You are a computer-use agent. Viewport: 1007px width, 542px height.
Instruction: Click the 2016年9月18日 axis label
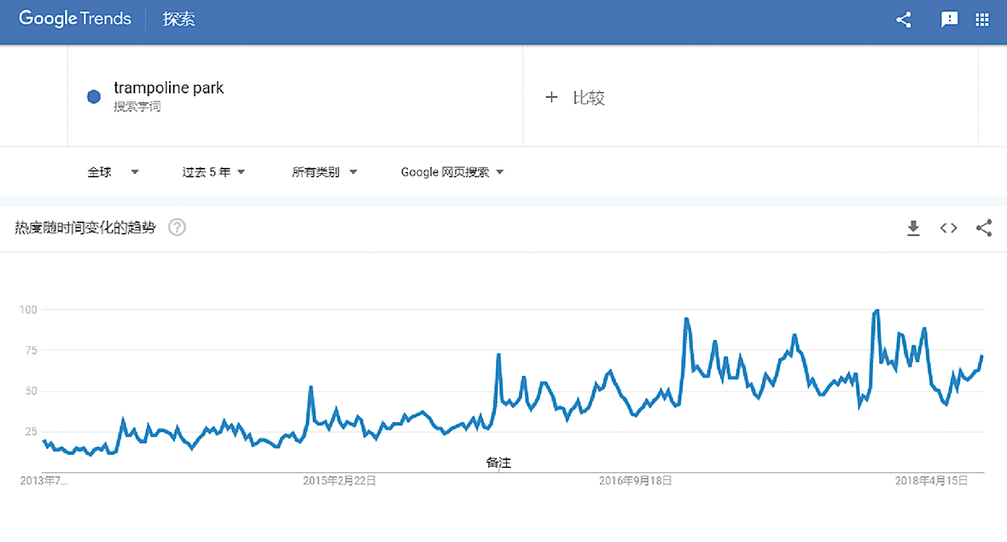[x=636, y=481]
